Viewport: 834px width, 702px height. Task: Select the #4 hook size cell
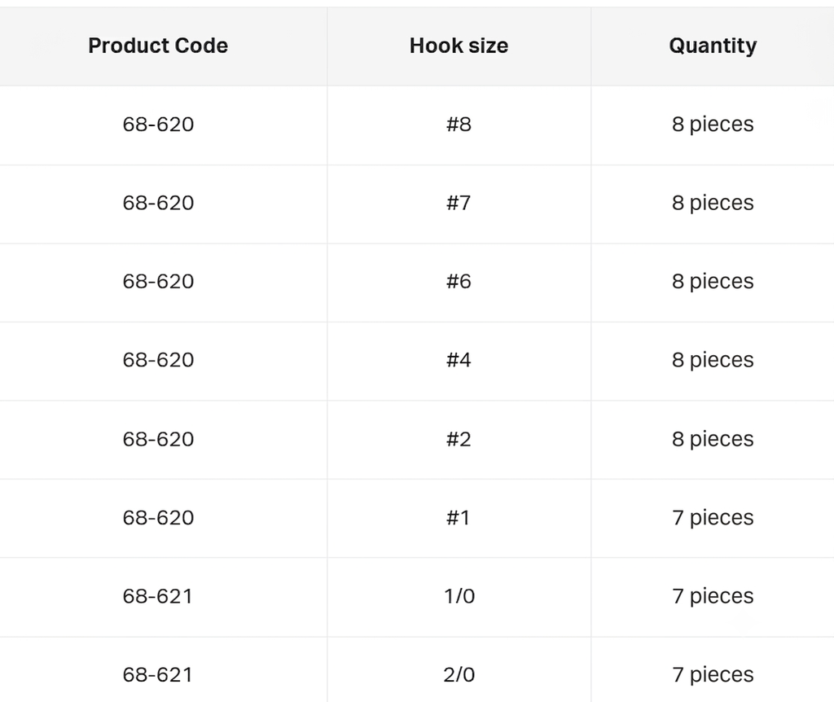(x=459, y=360)
